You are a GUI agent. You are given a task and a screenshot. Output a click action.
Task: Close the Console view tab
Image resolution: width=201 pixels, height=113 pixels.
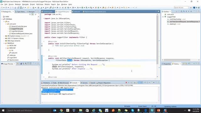[x=79, y=83]
